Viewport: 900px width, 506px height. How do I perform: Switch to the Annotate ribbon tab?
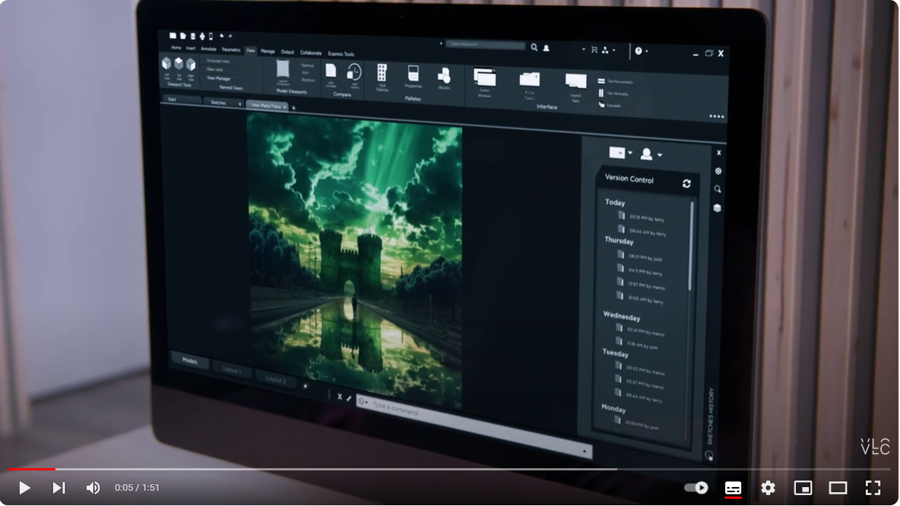(x=209, y=49)
